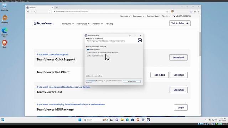The width and height of the screenshot is (228, 128).
Task: Expand the Products menu
Action: tap(68, 23)
